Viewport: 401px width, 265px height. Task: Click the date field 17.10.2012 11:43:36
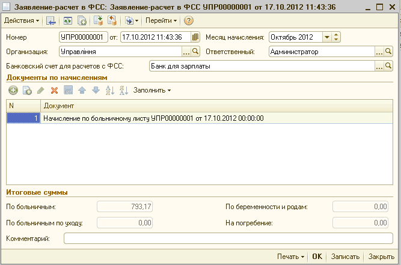click(156, 37)
